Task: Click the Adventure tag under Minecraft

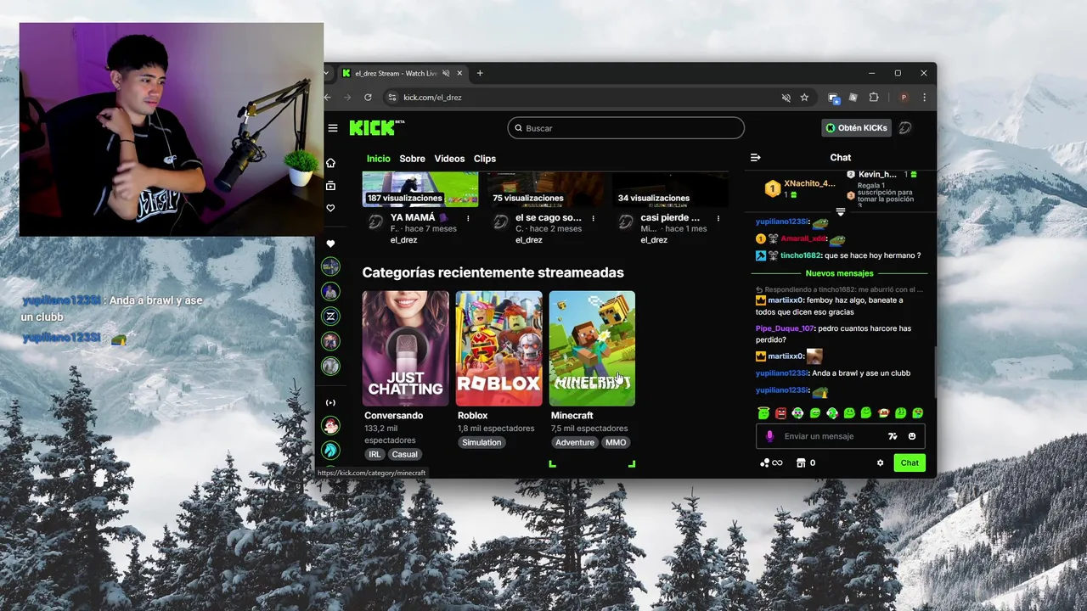Action: [x=575, y=443]
